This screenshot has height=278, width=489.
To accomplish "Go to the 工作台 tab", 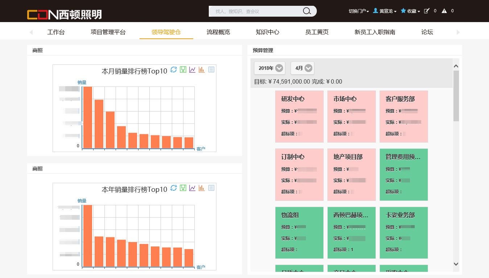I will [x=56, y=32].
